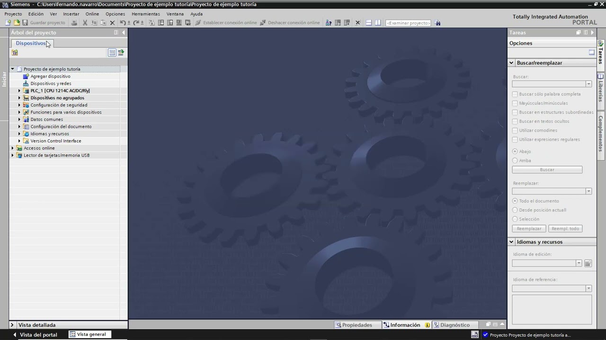This screenshot has height=340, width=606.
Task: Click the icon below Dispositivos tab
Action: click(15, 52)
